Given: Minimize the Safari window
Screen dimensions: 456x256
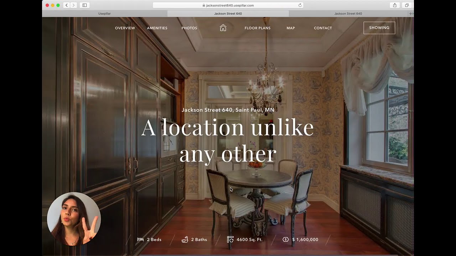Looking at the screenshot, I should point(53,5).
